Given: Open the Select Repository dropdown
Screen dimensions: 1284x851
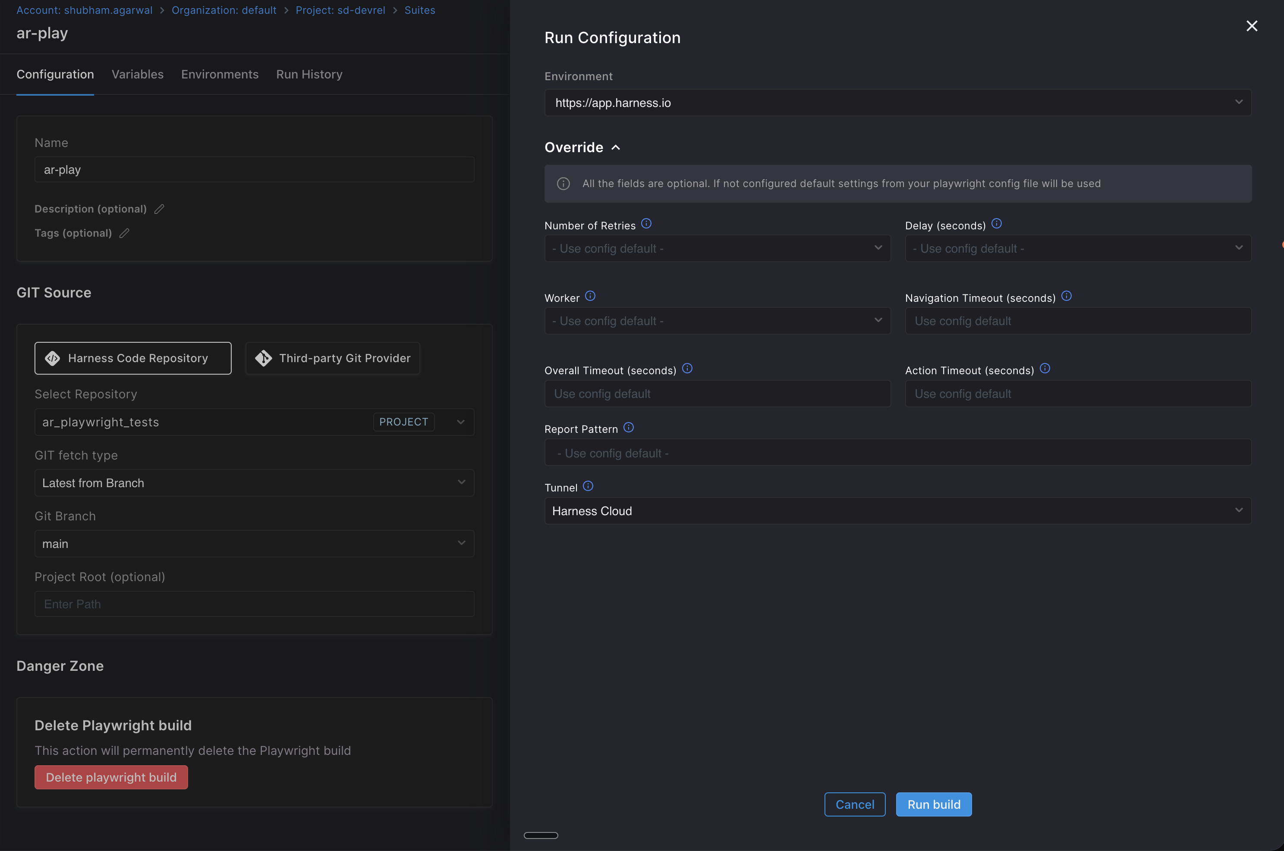Looking at the screenshot, I should [254, 422].
